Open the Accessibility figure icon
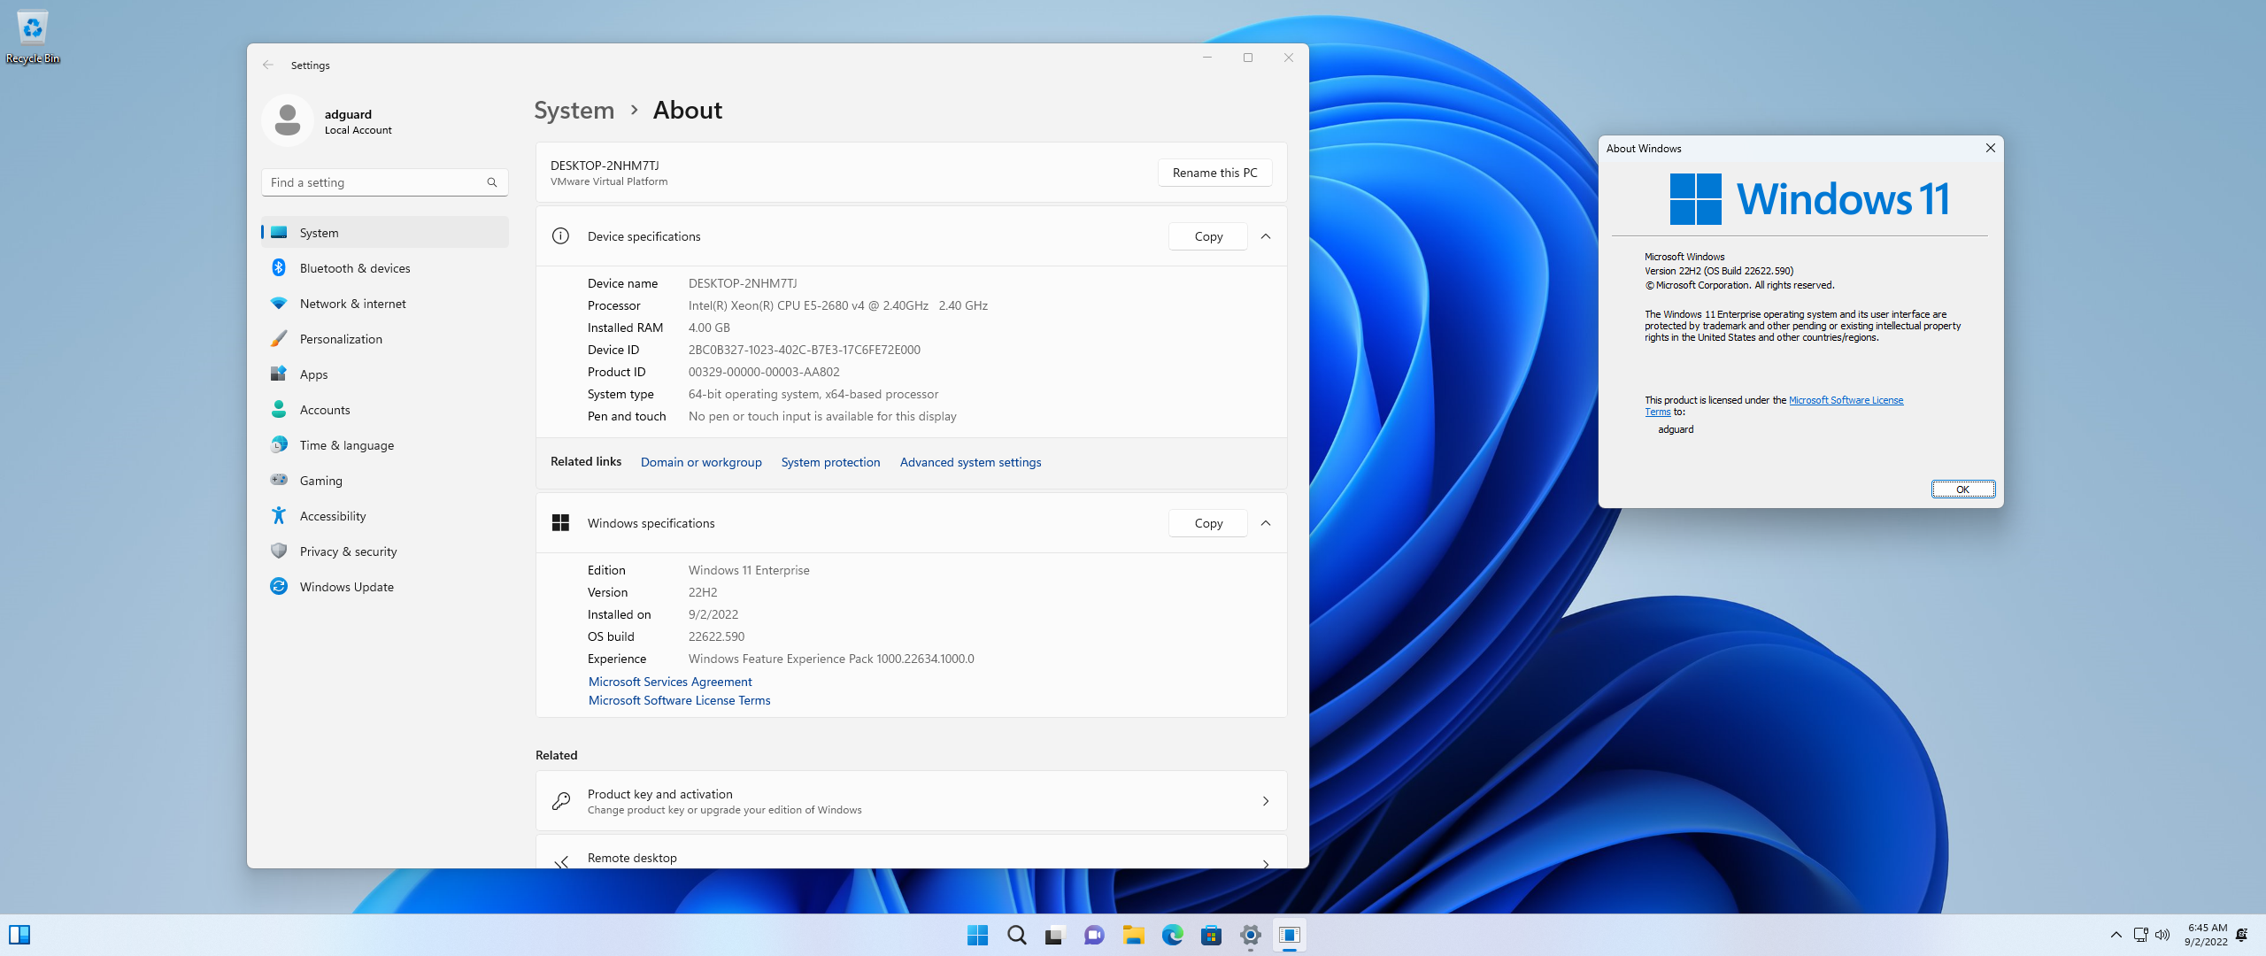Screen dimensions: 2266x956 click(279, 515)
